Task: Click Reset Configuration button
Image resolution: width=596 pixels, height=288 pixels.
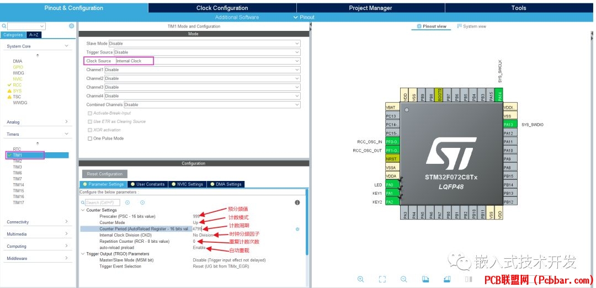Action: pos(104,174)
